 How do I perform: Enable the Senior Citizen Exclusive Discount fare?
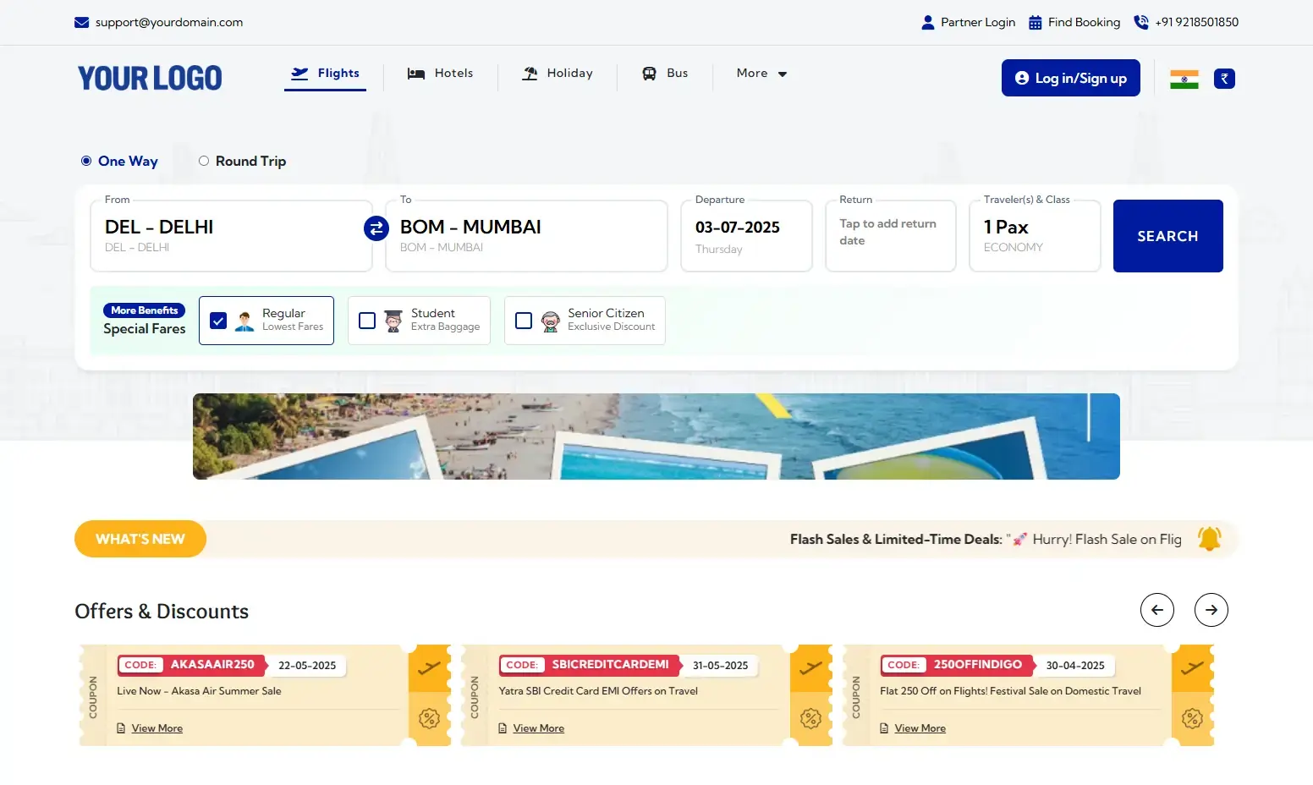point(524,321)
